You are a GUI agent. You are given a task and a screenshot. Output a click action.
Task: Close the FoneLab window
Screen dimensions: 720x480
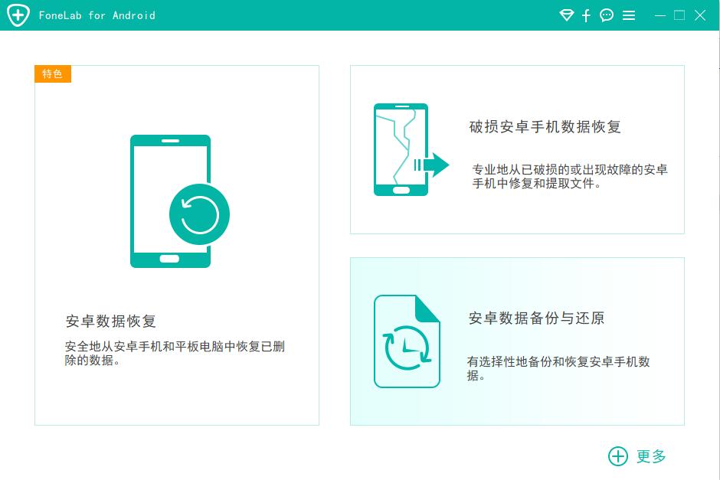(x=700, y=15)
